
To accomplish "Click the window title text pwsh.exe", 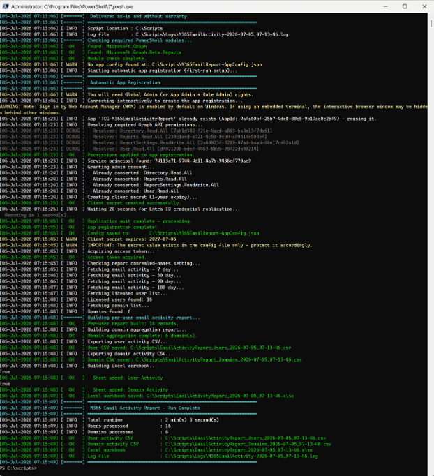I will (x=73, y=6).
